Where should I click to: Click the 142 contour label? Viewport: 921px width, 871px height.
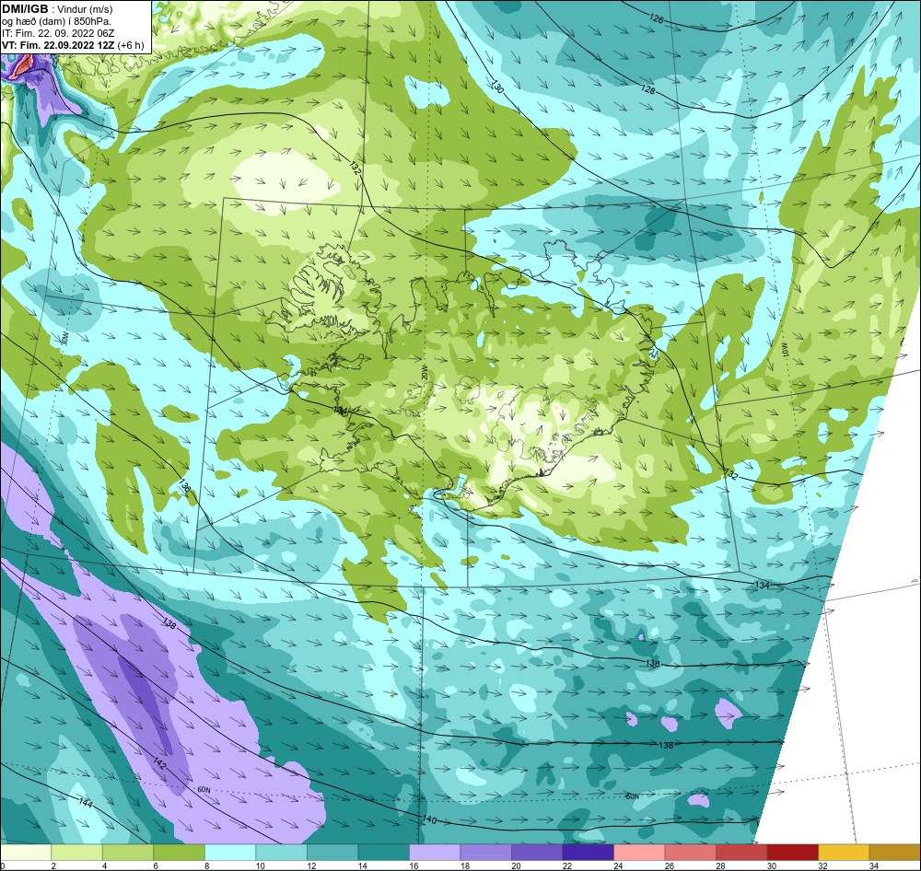(159, 763)
